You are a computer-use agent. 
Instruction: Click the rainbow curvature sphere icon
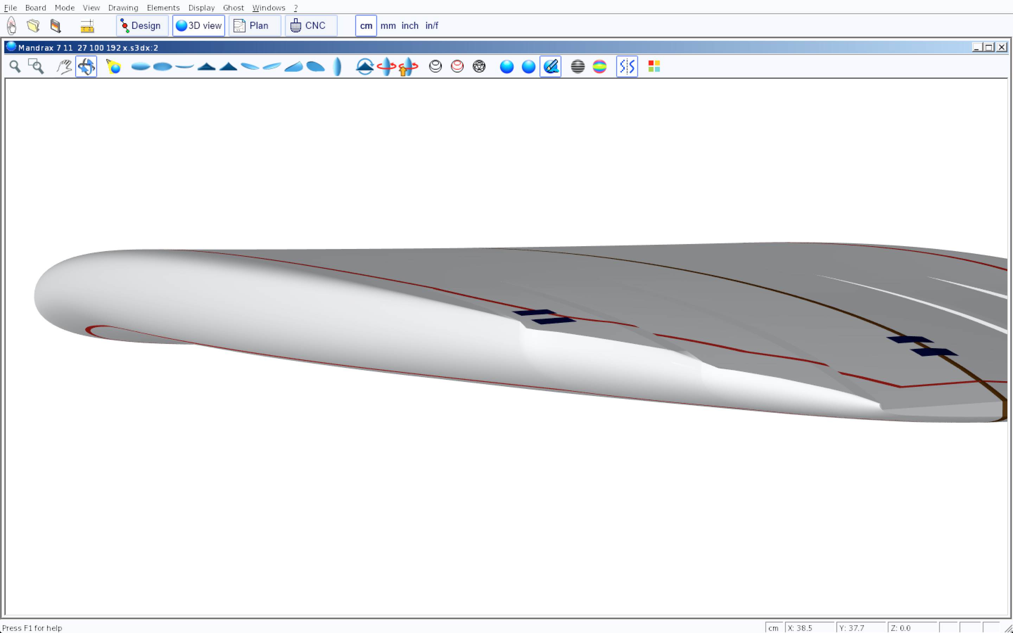[x=599, y=66]
